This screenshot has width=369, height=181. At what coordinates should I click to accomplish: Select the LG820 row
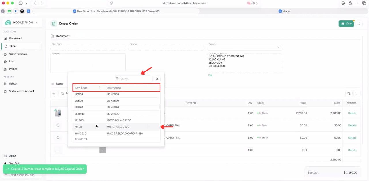pyautogui.click(x=116, y=107)
